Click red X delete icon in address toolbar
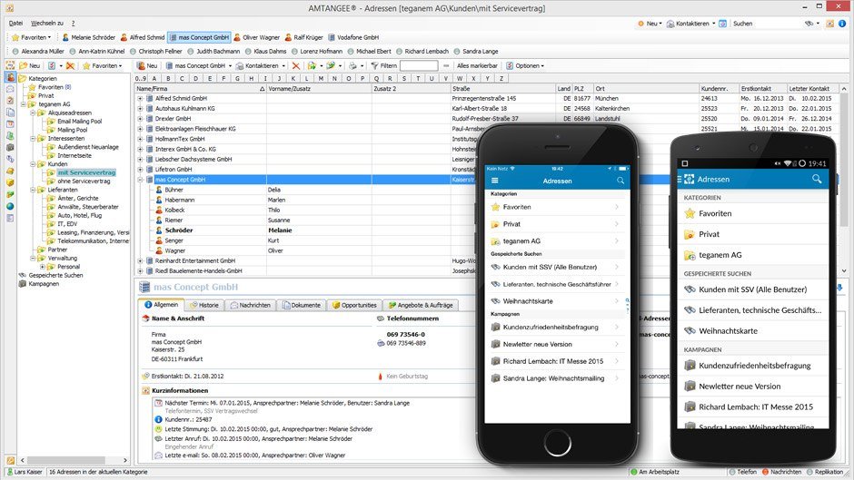The image size is (854, 480). coord(296,65)
